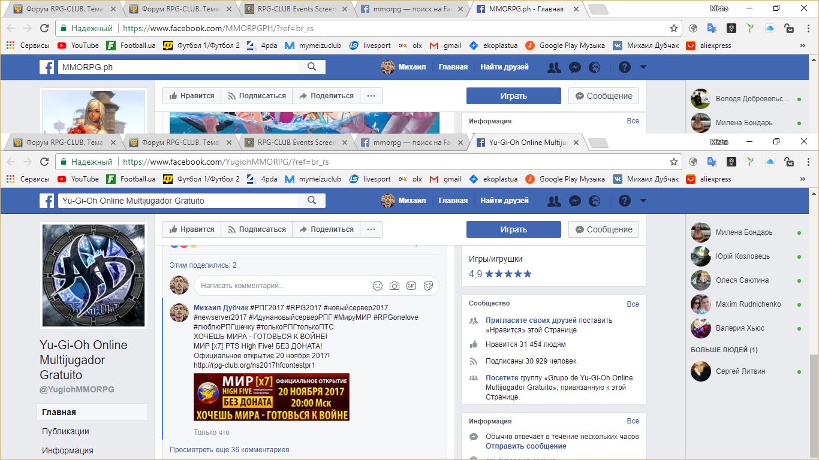The image size is (819, 460).
Task: Open chat with Володя Добровольс in MMORPG.ph window
Action: [x=746, y=99]
